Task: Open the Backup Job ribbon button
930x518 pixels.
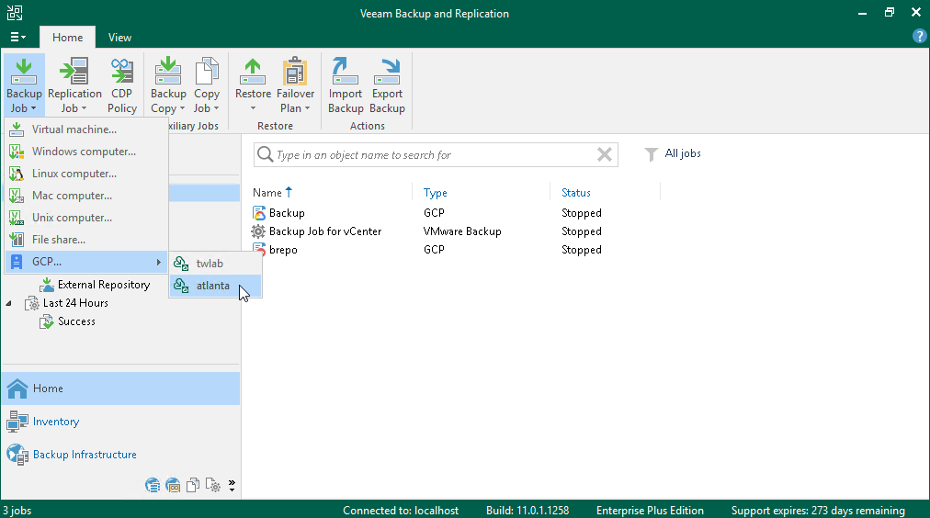Action: [x=24, y=84]
